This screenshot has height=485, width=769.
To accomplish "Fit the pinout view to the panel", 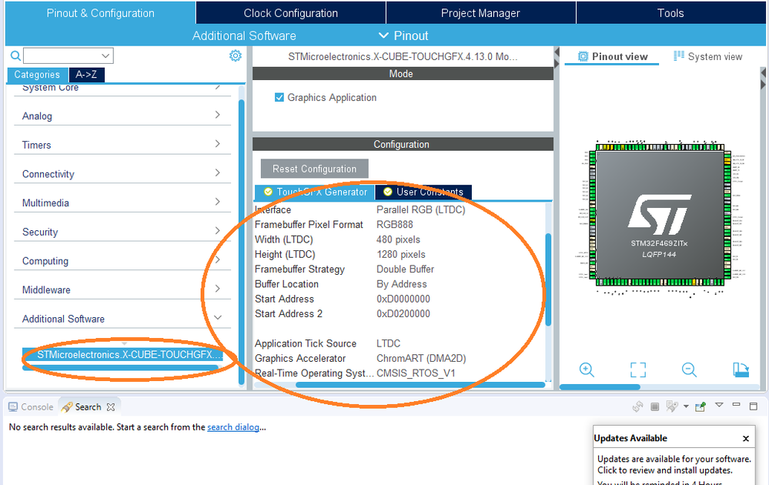I will pyautogui.click(x=638, y=370).
